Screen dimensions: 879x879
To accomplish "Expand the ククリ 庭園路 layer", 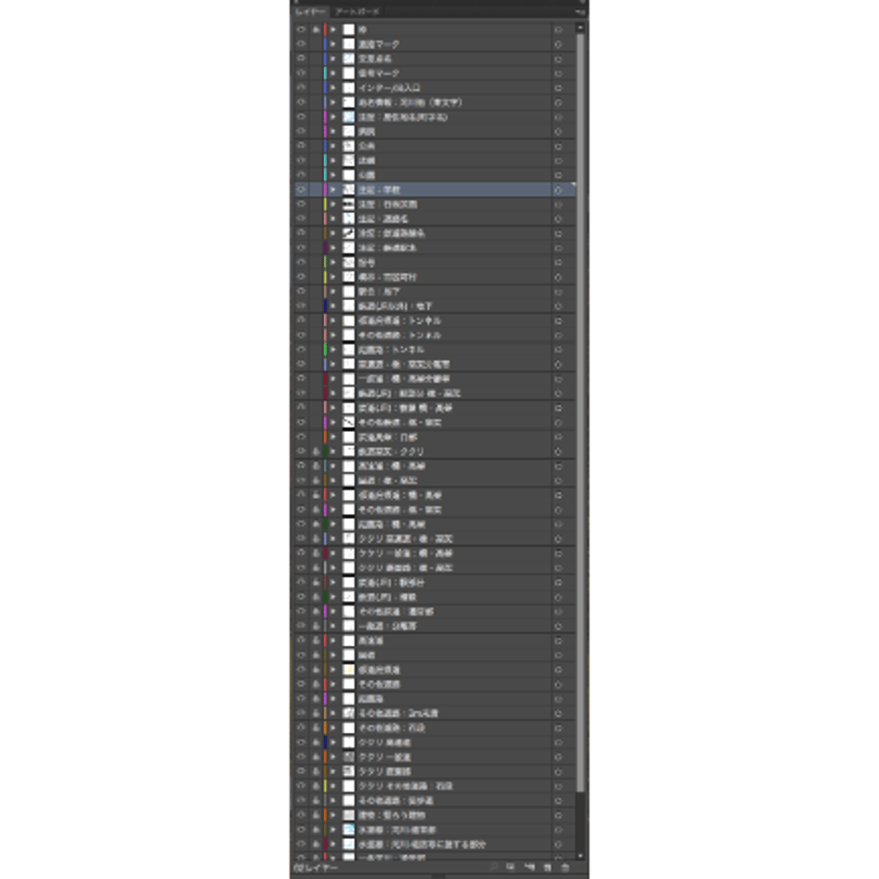I will pyautogui.click(x=333, y=771).
